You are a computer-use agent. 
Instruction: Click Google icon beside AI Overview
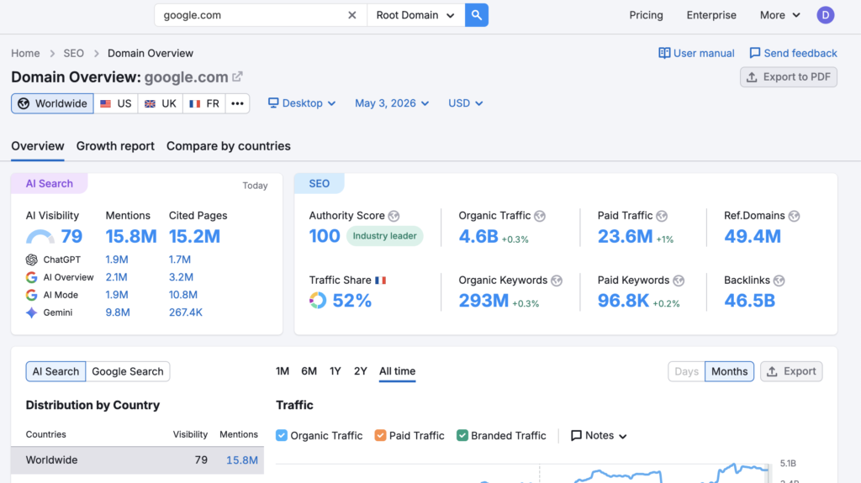click(x=32, y=277)
